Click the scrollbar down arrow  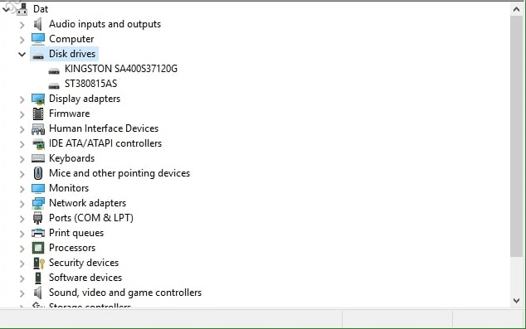pos(516,301)
